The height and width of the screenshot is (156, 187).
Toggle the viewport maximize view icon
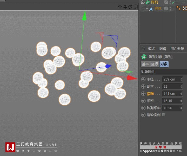coord(136,7)
